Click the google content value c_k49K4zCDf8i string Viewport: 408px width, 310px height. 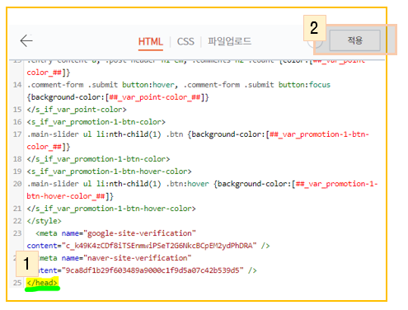[x=159, y=246]
